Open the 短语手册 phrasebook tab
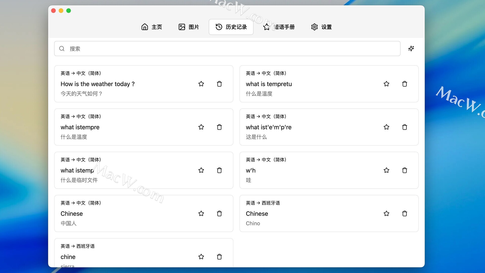Viewport: 485px width, 273px height. [x=279, y=27]
